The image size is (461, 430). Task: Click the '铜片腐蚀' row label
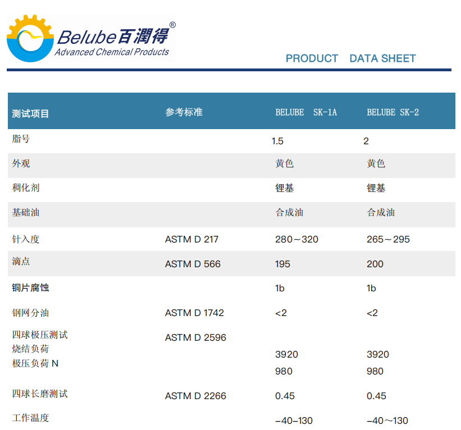pyautogui.click(x=30, y=288)
